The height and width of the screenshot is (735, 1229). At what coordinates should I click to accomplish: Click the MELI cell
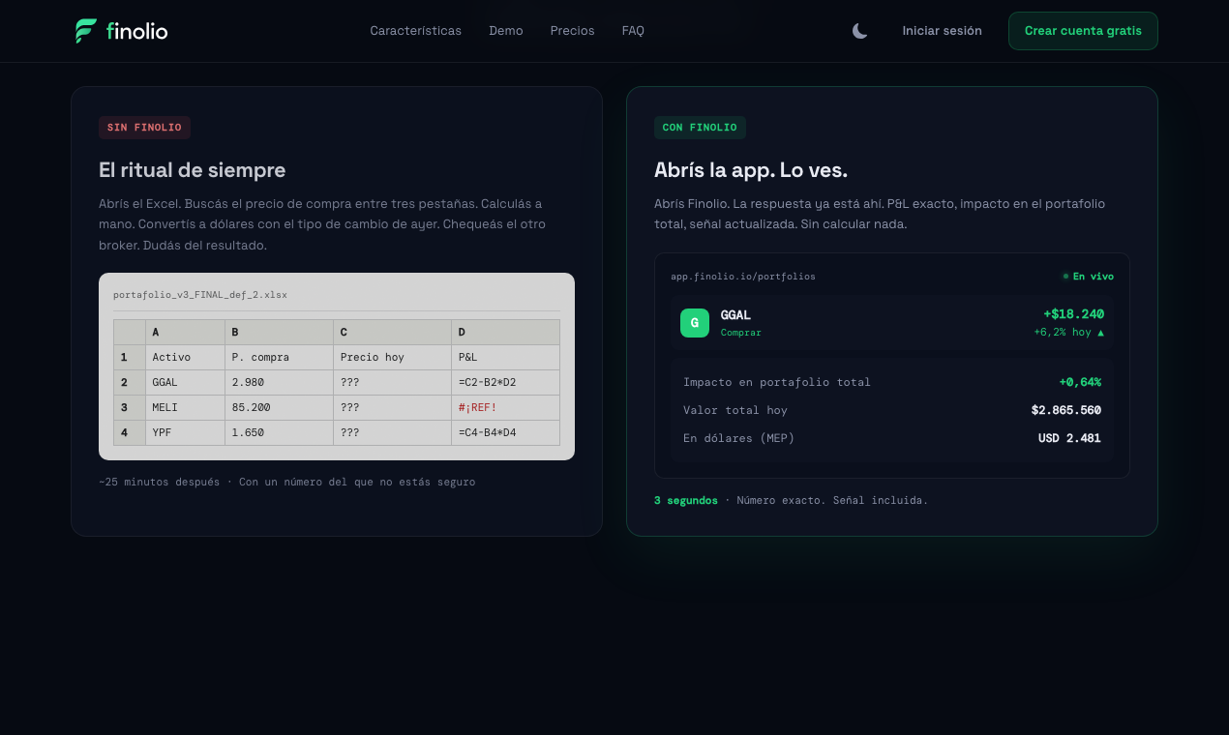click(x=185, y=408)
